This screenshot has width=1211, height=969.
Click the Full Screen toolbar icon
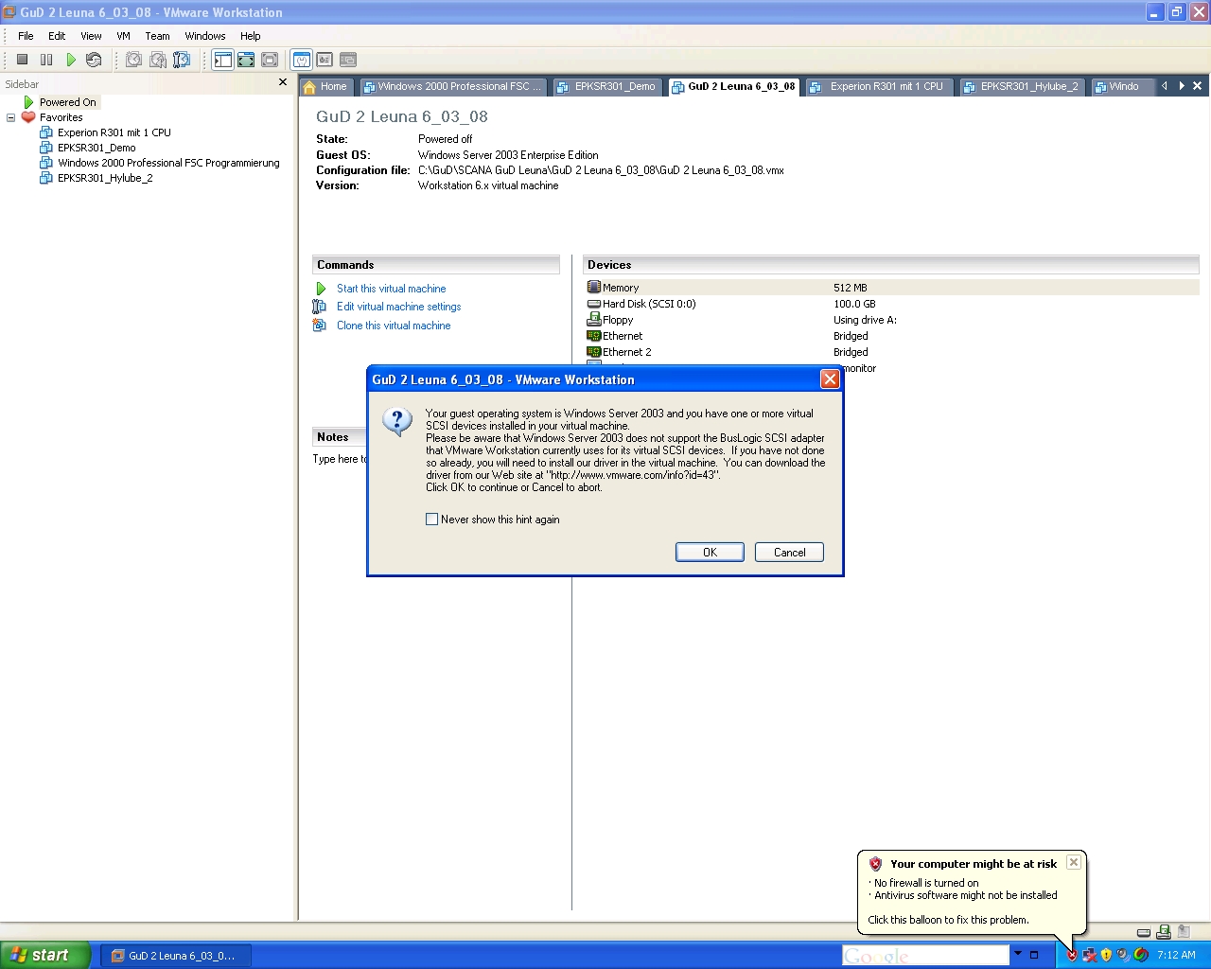tap(246, 60)
